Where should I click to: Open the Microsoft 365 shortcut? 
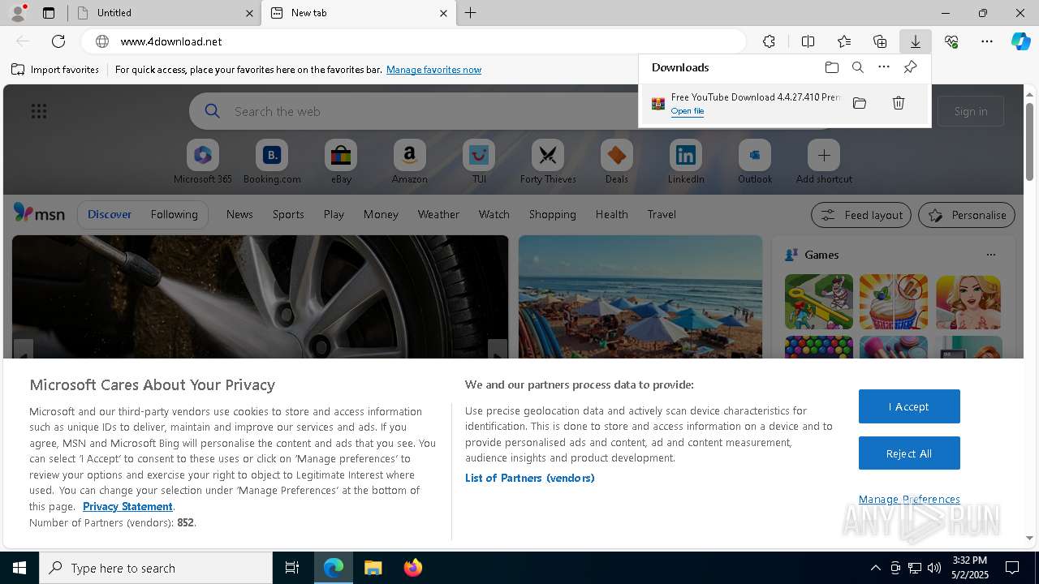pyautogui.click(x=203, y=161)
